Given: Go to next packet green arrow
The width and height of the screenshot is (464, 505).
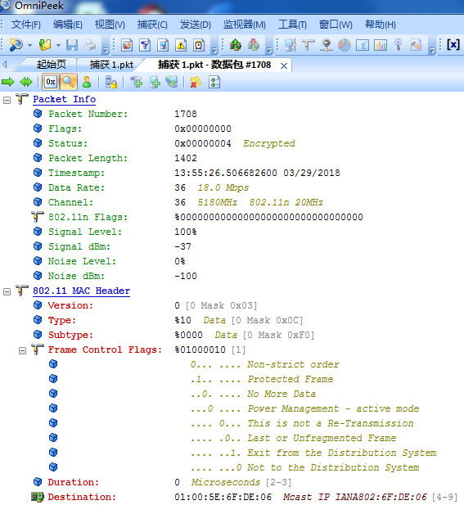Looking at the screenshot, I should pyautogui.click(x=8, y=82).
